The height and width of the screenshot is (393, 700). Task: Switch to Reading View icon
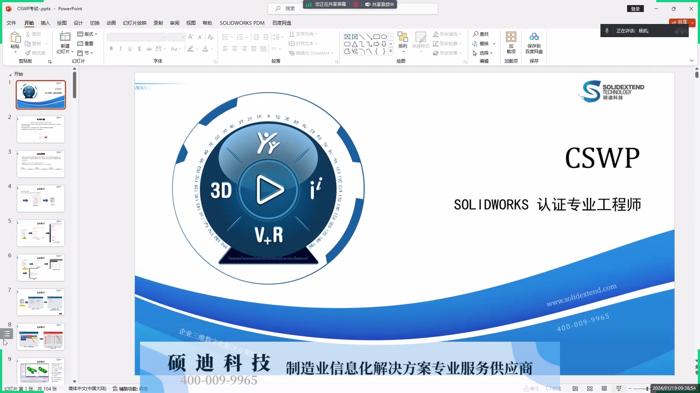point(604,388)
